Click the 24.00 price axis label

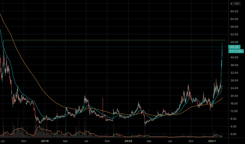[x=234, y=88]
